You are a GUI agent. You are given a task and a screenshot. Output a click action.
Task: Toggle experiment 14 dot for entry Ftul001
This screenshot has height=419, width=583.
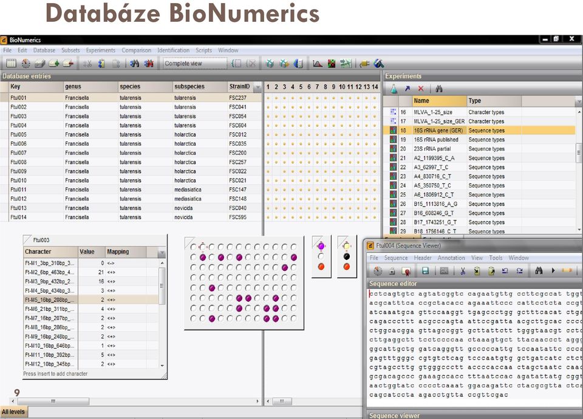(375, 98)
